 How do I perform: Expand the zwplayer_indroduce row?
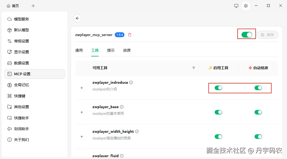[x=82, y=88]
